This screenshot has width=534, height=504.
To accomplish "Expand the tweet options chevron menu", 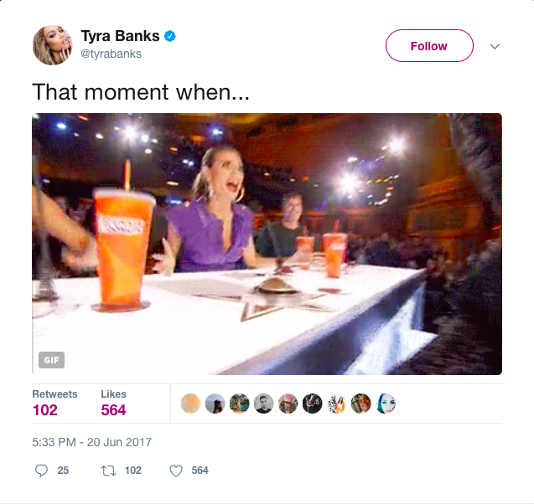I will click(495, 46).
